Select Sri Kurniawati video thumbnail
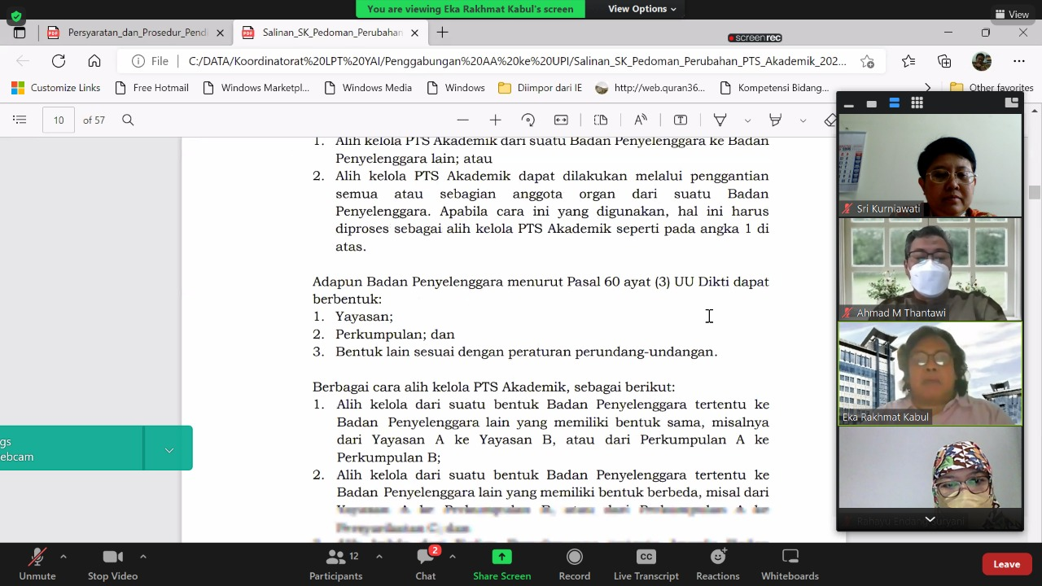1042x586 pixels. (x=930, y=165)
